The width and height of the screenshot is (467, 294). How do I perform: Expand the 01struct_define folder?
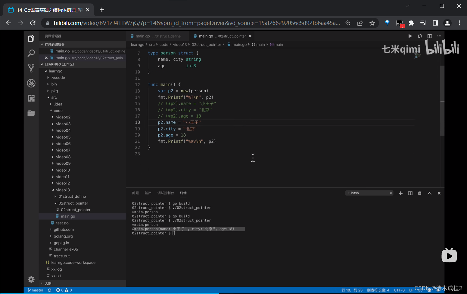(72, 197)
